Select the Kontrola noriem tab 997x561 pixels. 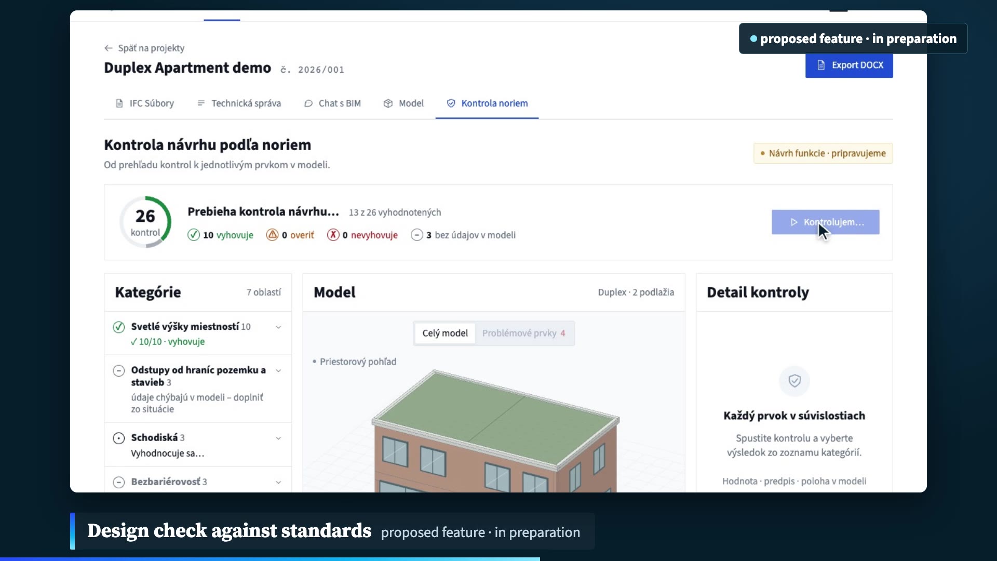click(x=487, y=103)
